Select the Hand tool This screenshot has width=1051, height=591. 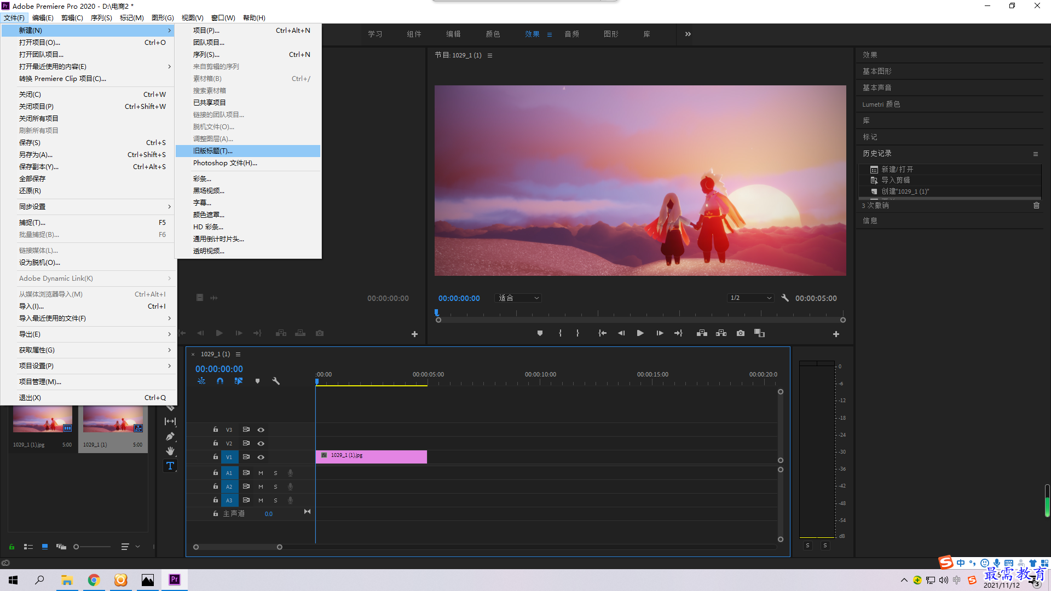pos(170,451)
